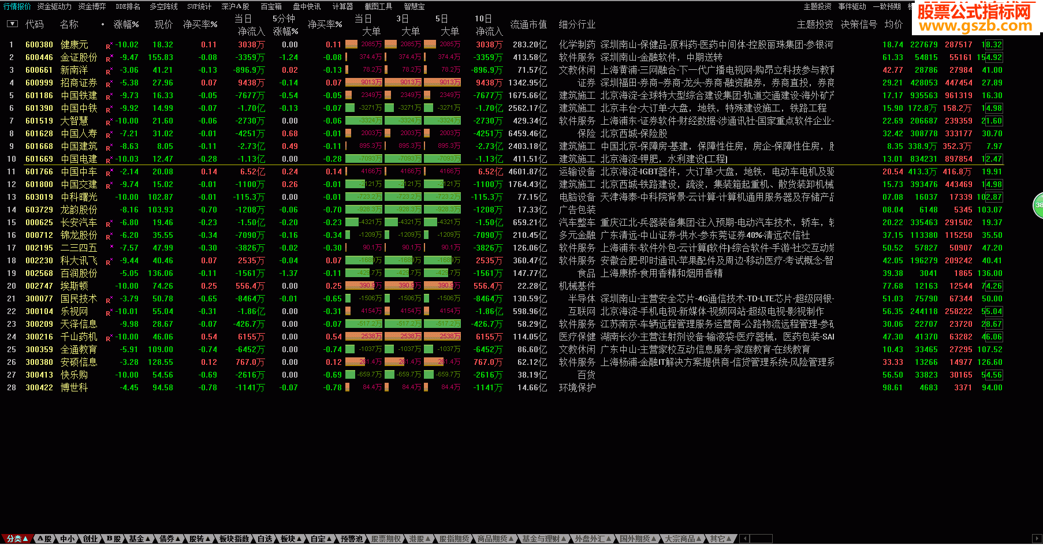Image resolution: width=1043 pixels, height=545 pixels.
Task: Click the R marker next to 科大讯飞
Action: click(x=109, y=262)
